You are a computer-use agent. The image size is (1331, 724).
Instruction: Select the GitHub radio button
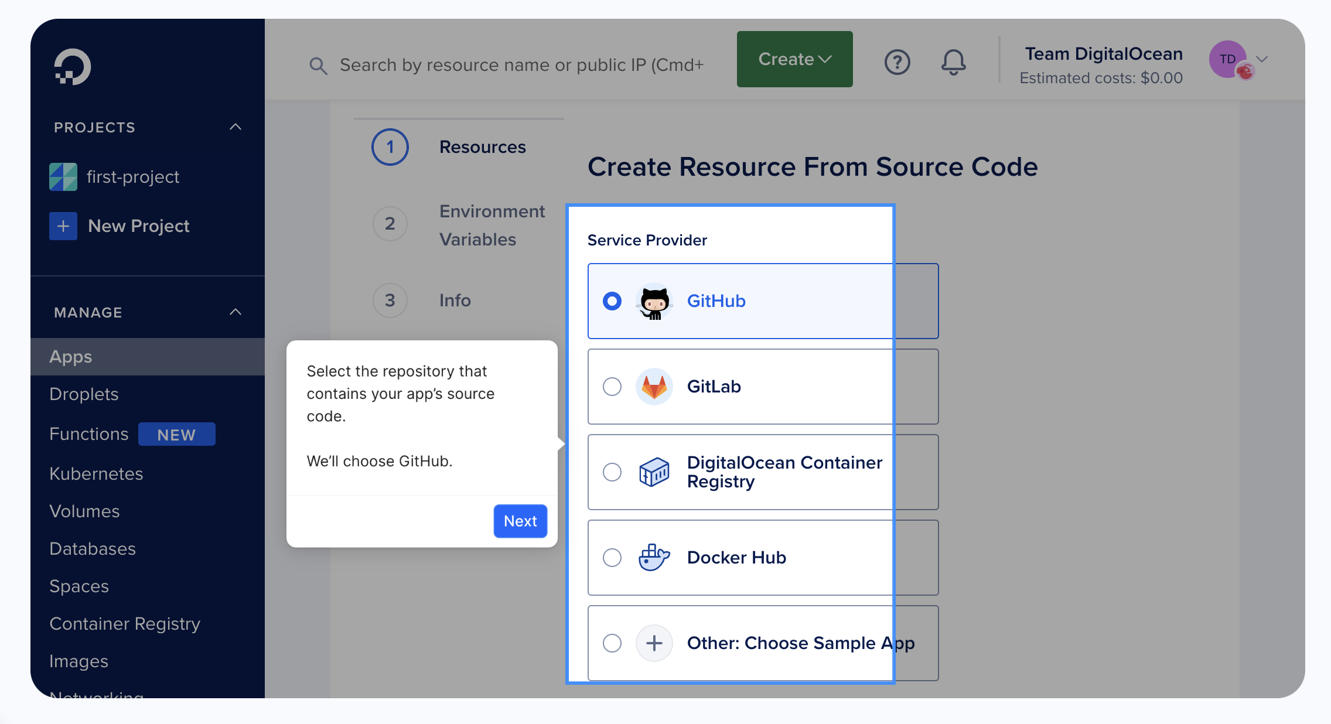[x=612, y=301]
